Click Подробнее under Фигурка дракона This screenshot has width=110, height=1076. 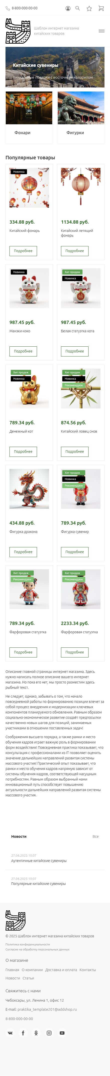tap(23, 552)
